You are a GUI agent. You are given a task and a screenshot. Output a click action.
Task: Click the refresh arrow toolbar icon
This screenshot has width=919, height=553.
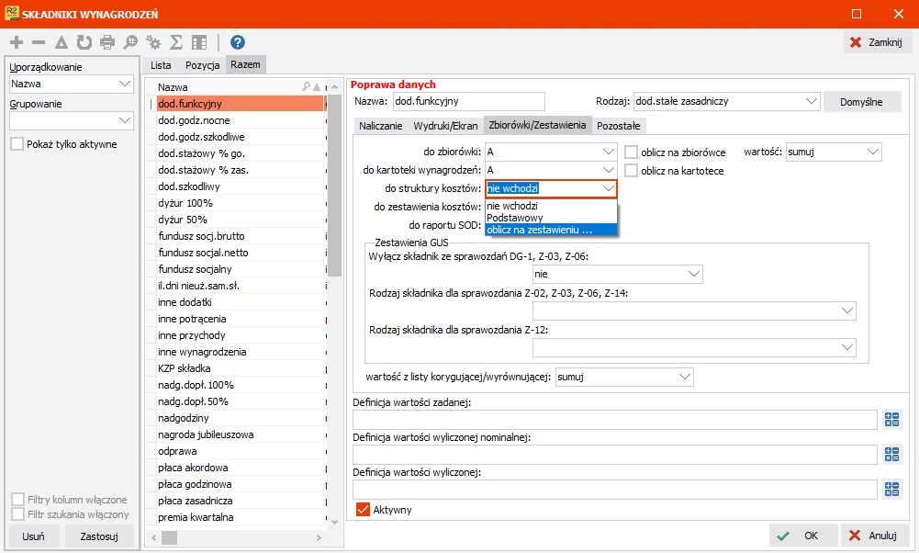[84, 42]
